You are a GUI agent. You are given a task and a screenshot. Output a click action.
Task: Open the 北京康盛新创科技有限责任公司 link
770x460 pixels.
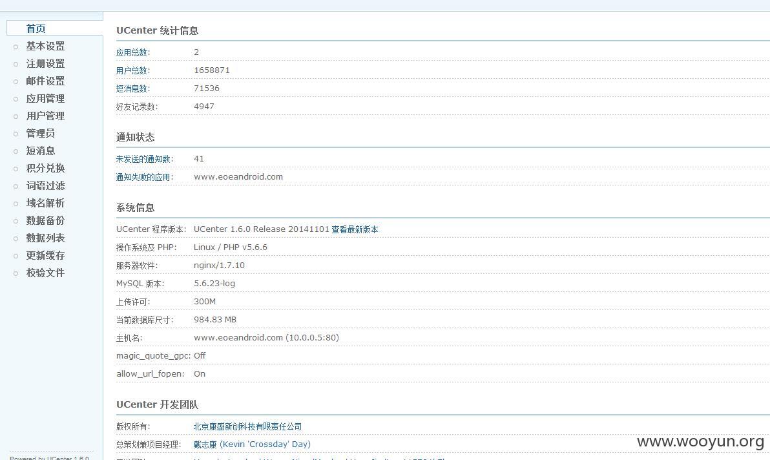pyautogui.click(x=247, y=426)
